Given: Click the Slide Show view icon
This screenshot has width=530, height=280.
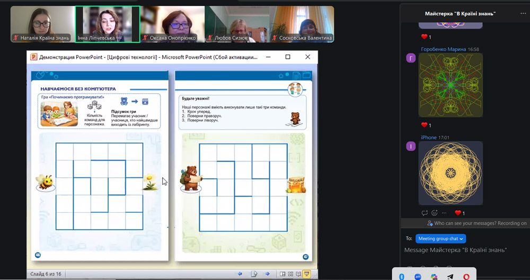Looking at the screenshot, I should coord(307,274).
